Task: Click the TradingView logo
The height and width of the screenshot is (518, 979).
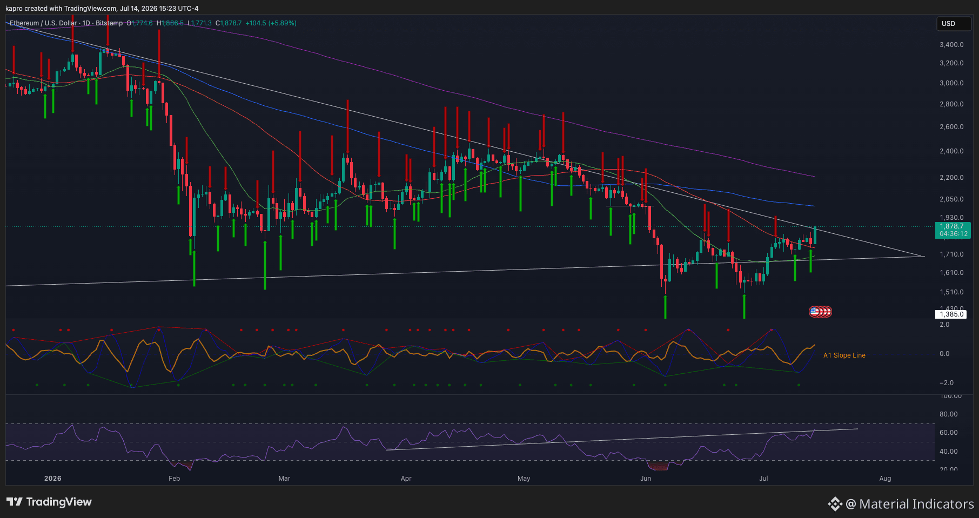Action: [49, 502]
